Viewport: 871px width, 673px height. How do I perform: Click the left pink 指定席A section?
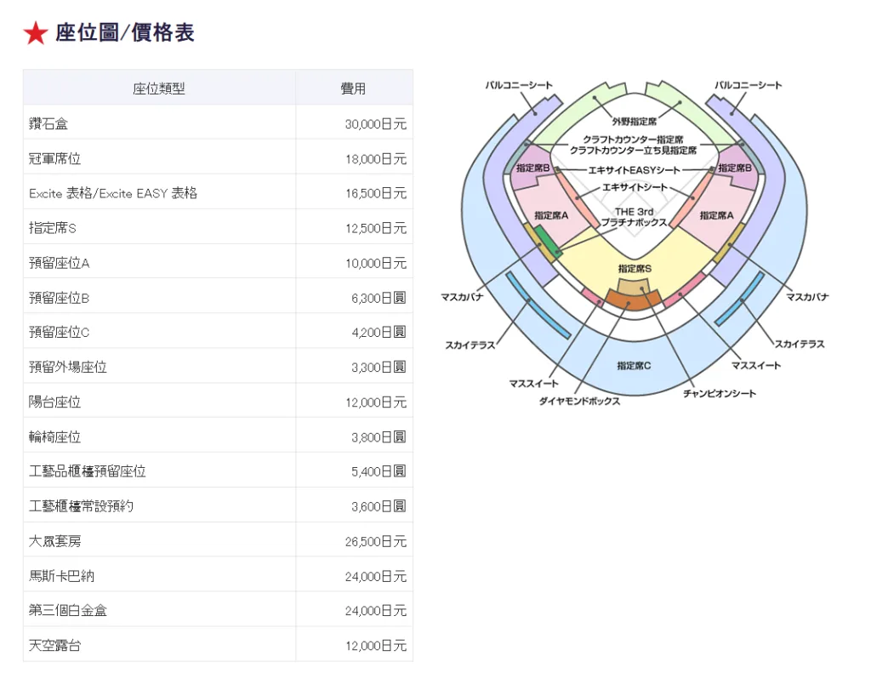(x=551, y=216)
